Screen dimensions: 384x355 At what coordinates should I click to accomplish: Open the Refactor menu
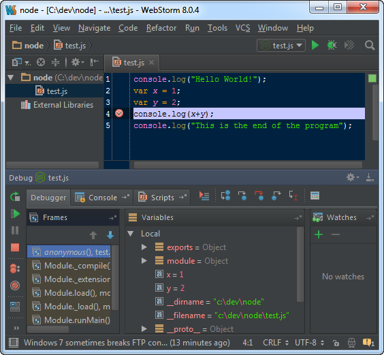(161, 28)
